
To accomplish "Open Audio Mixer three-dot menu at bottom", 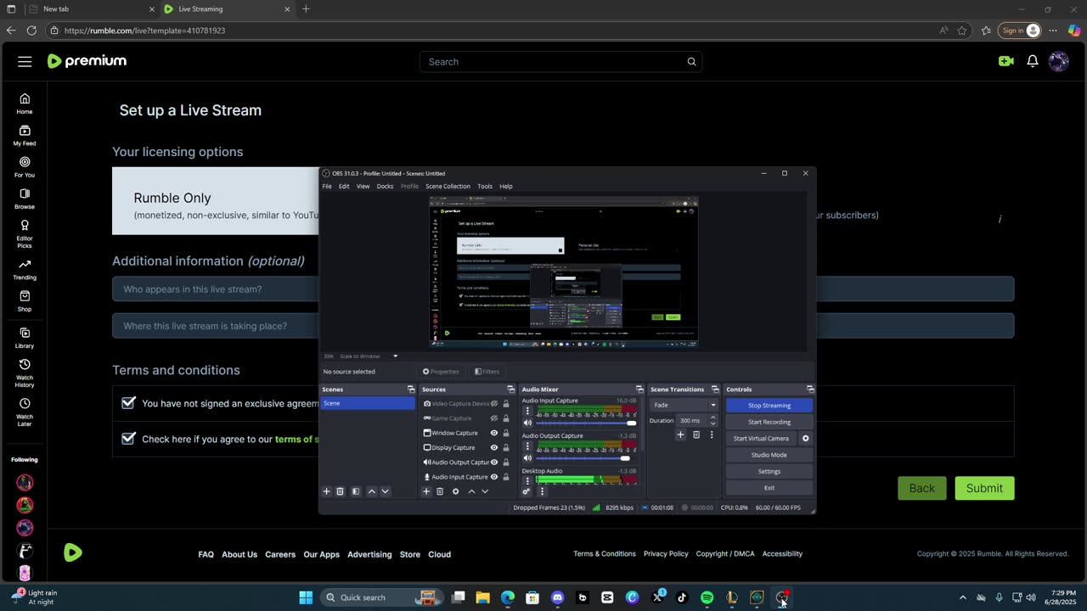I will [542, 491].
